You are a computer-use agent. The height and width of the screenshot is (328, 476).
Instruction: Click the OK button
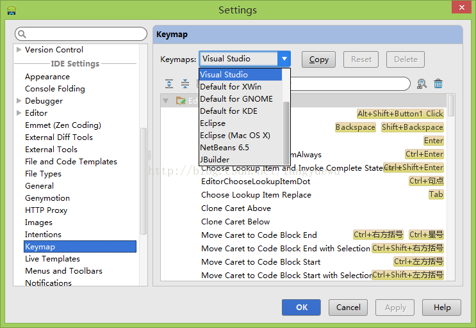302,307
